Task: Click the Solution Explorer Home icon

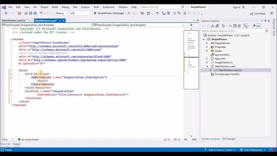Action: [x=213, y=26]
